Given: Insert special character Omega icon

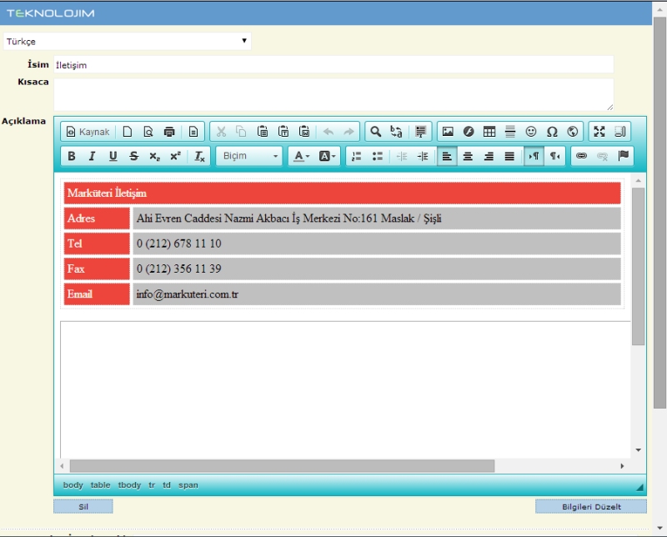Looking at the screenshot, I should point(552,132).
